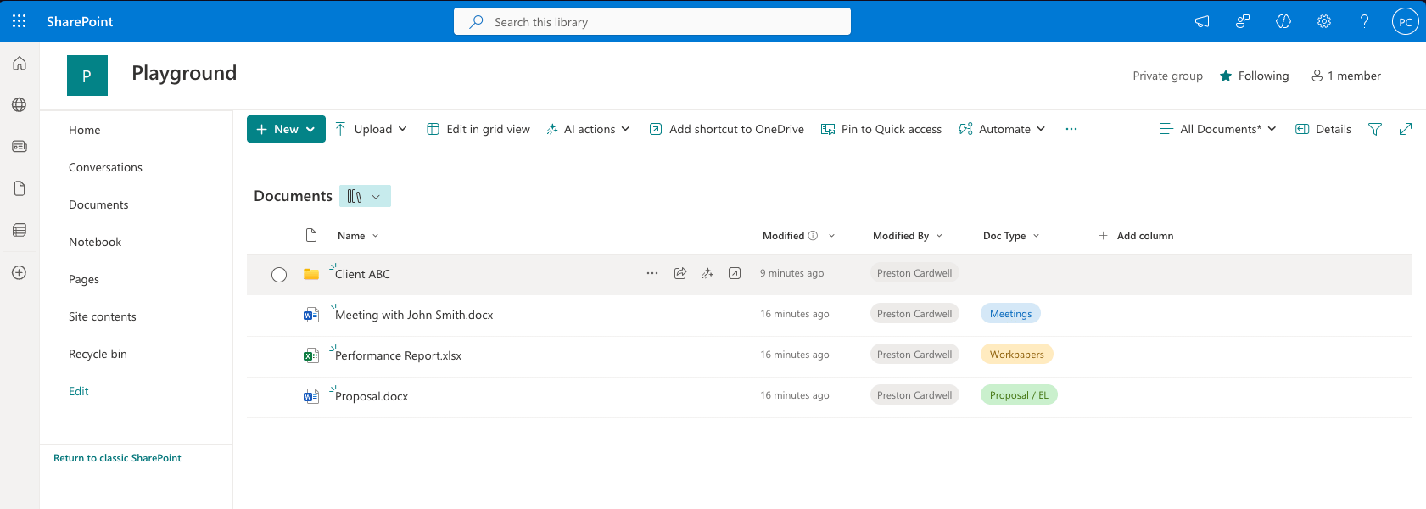The width and height of the screenshot is (1426, 509).
Task: Click the share icon on Client ABC row
Action: [x=680, y=273]
